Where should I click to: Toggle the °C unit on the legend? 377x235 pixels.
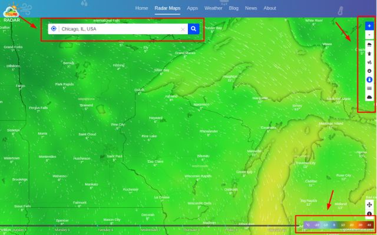[x=308, y=225]
